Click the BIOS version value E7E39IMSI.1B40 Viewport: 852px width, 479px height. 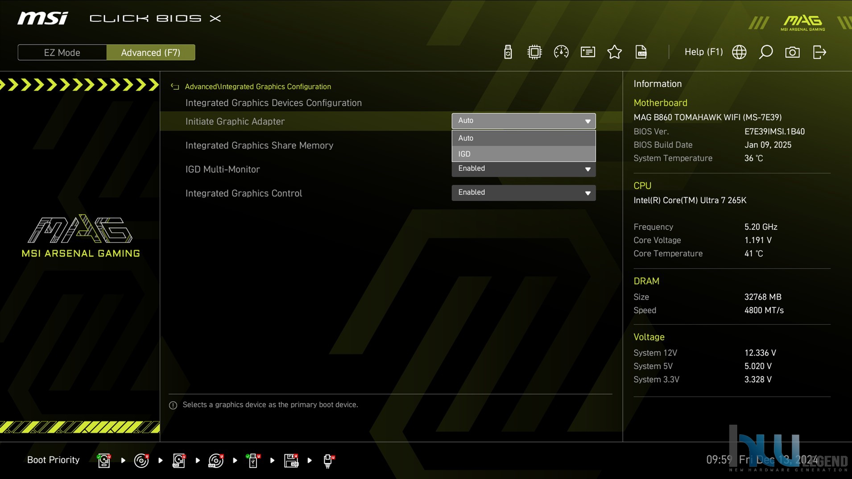[774, 132]
